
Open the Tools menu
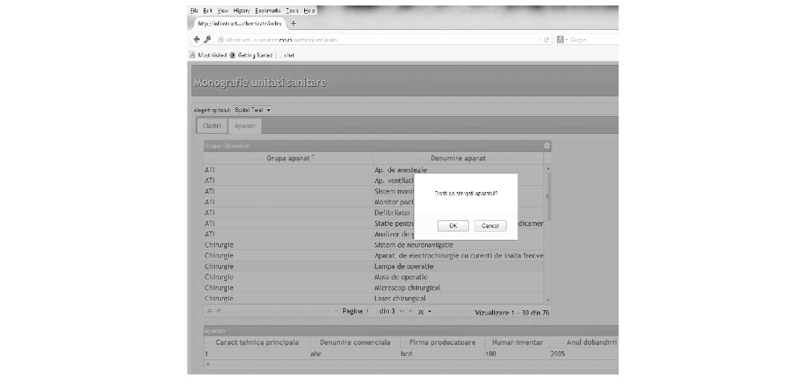pyautogui.click(x=292, y=10)
